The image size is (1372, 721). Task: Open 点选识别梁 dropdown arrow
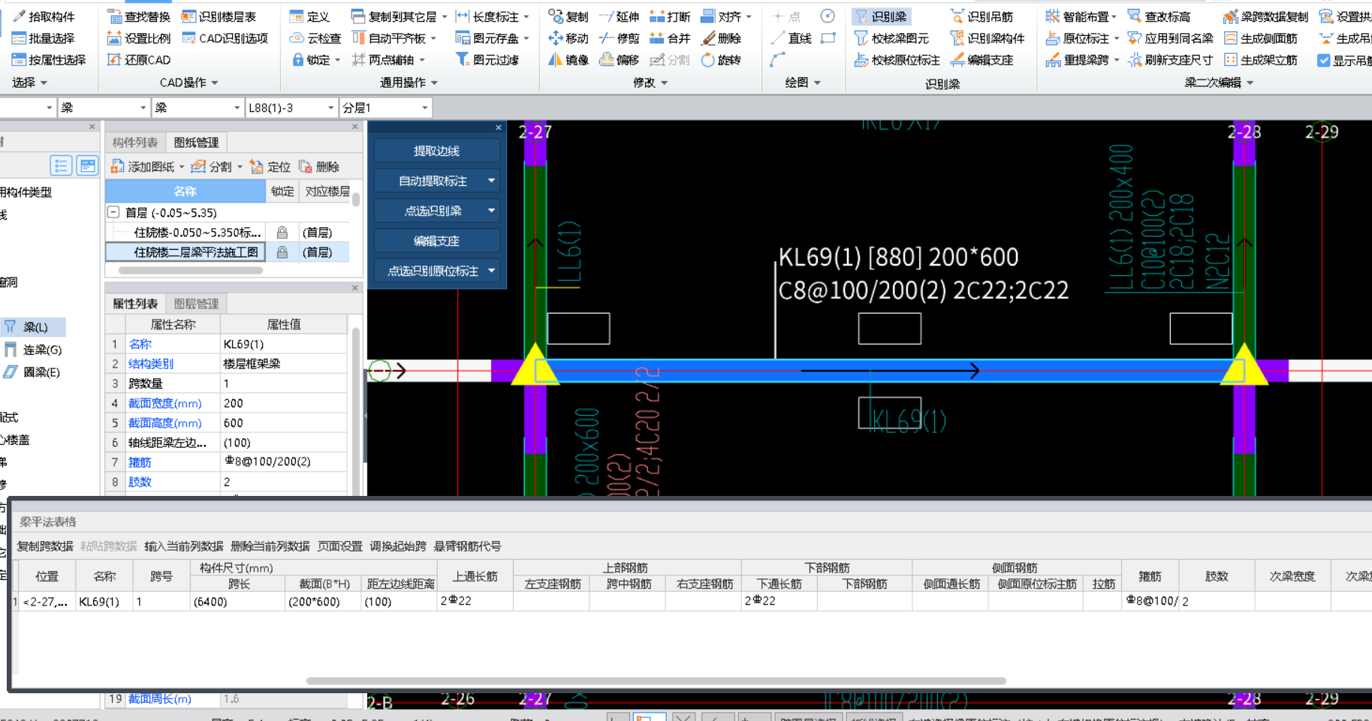491,211
